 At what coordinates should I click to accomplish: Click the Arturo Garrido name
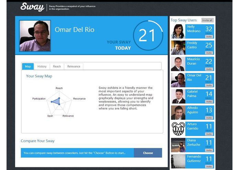(193, 126)
